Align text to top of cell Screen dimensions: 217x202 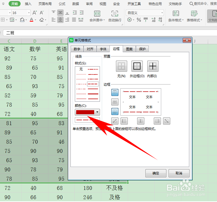click(x=53, y=13)
